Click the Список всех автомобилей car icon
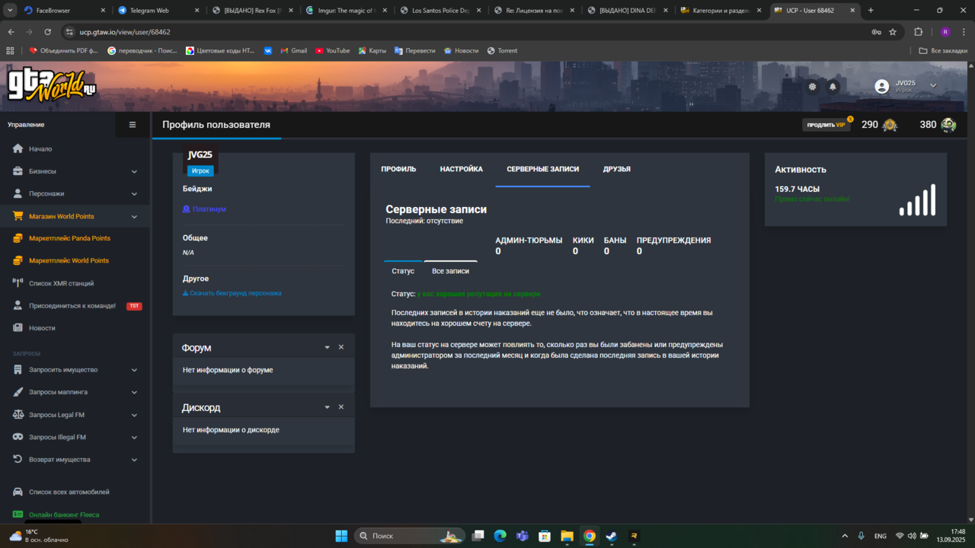This screenshot has width=975, height=548. (x=18, y=492)
